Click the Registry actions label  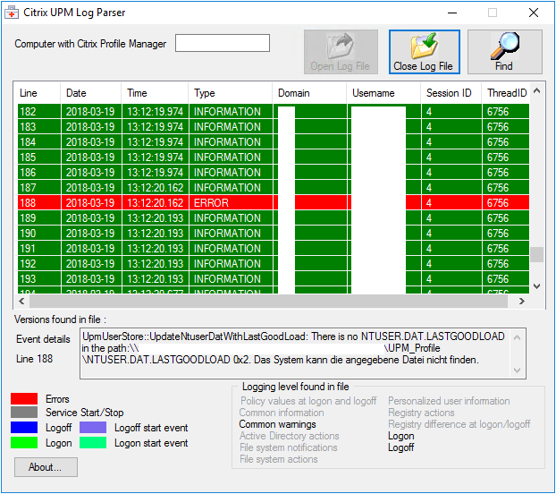(x=421, y=413)
